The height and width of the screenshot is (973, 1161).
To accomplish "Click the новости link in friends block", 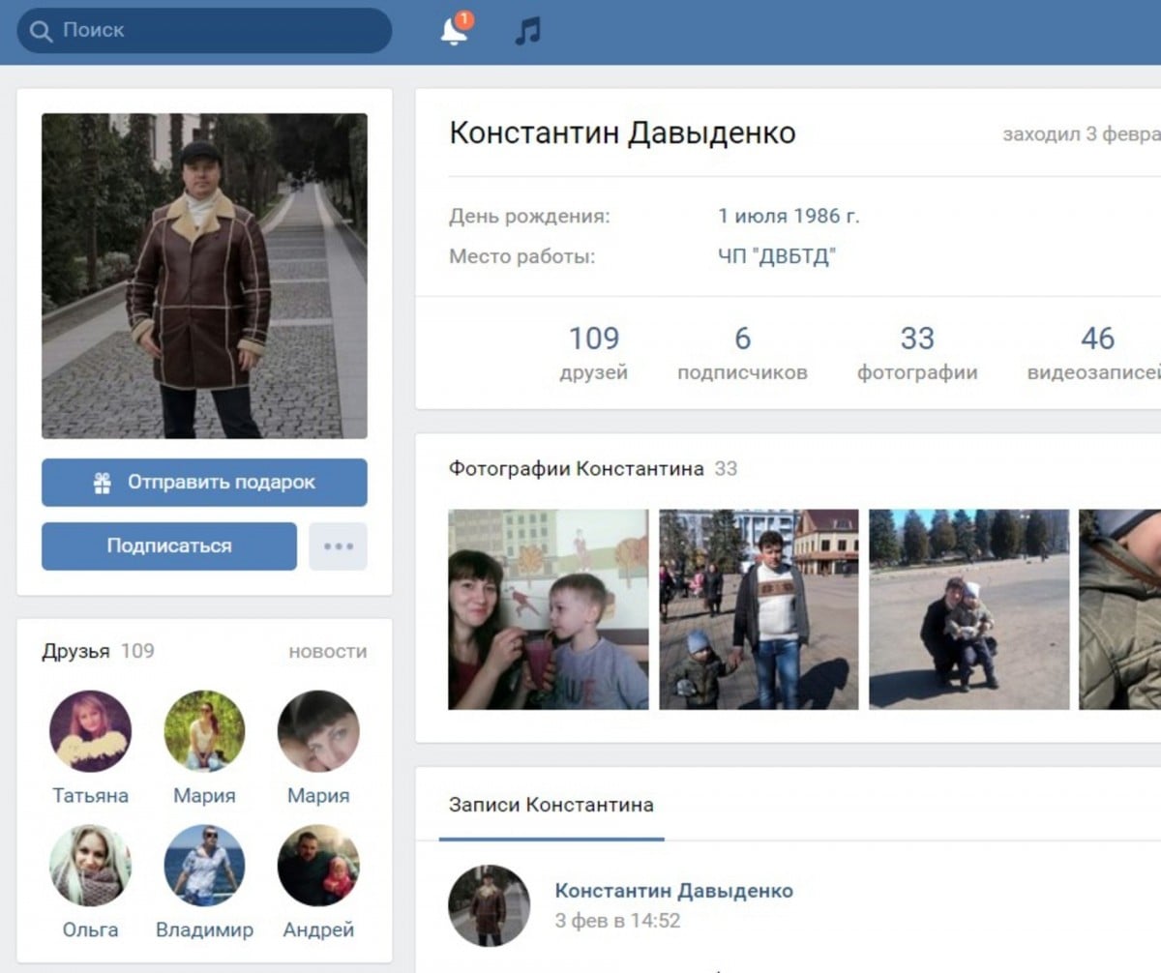I will pos(327,651).
